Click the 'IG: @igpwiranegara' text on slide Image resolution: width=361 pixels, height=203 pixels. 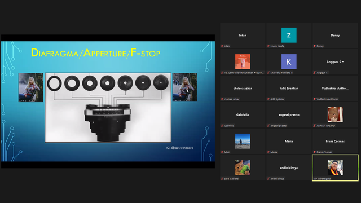click(179, 148)
